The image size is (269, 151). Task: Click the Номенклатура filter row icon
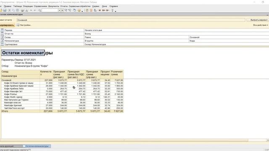[2, 41]
